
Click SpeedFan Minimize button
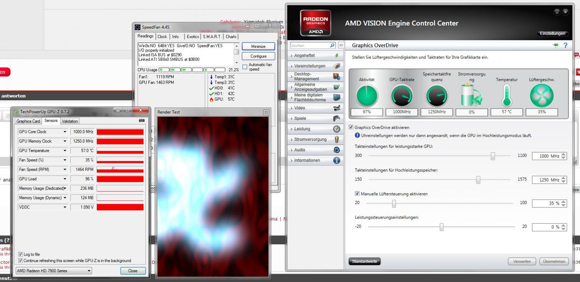tap(258, 46)
